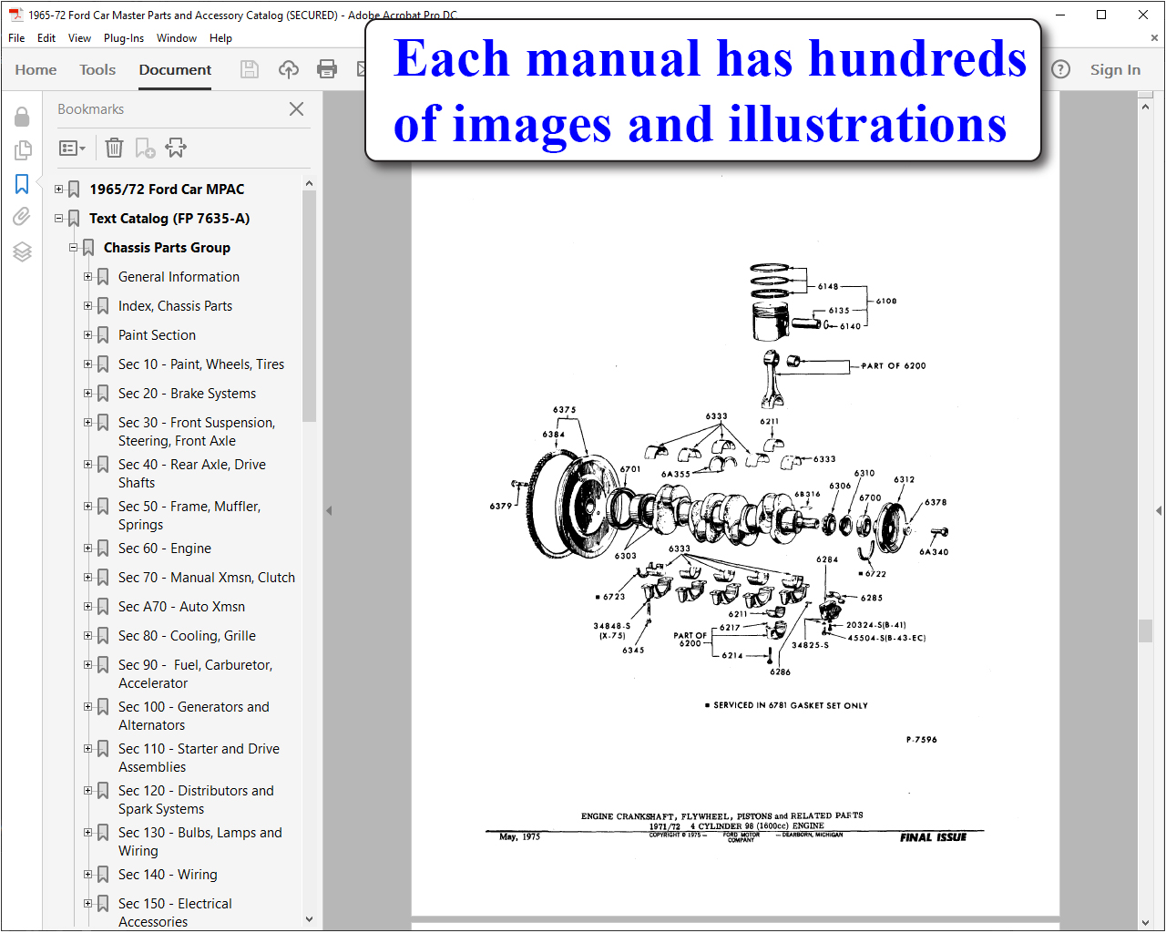Expand the Sec 60 - Engine bookmark
The image size is (1166, 933).
[x=88, y=548]
